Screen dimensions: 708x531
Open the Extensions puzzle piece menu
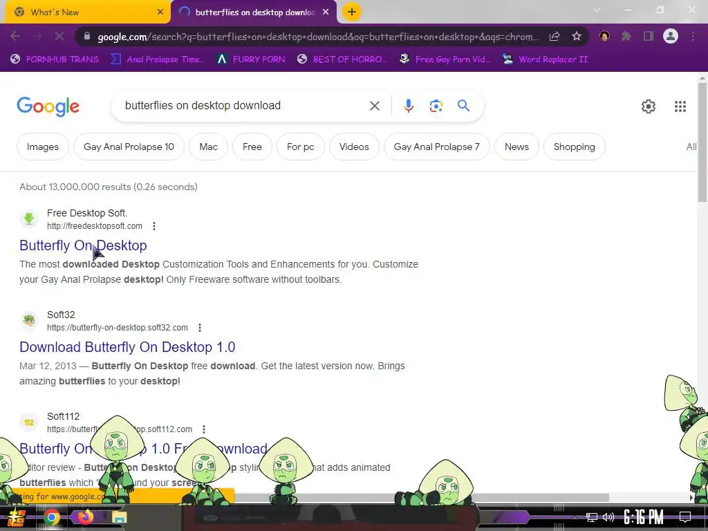(x=626, y=36)
